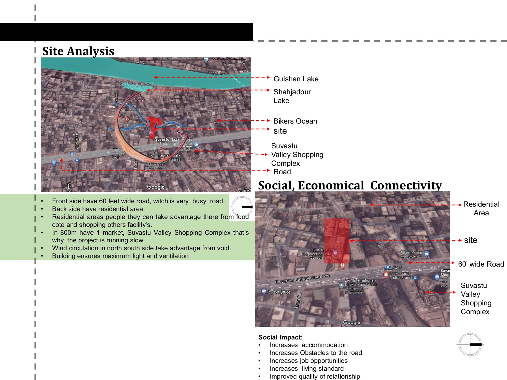
Task: Click the Star Tech & Engineering computer store pin
Action: coord(335,253)
